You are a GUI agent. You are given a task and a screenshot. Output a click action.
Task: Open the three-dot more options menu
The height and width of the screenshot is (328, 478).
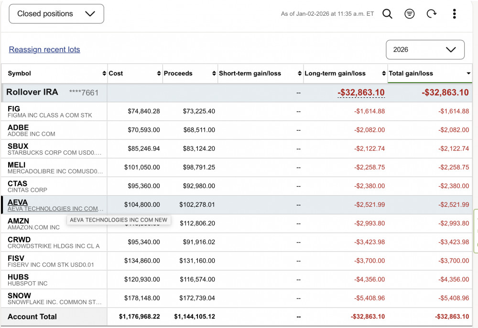[x=454, y=14]
